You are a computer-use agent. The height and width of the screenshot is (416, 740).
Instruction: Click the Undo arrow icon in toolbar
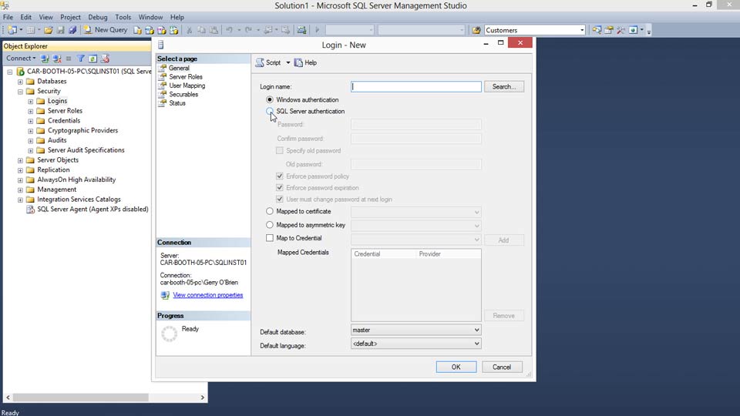coord(229,30)
